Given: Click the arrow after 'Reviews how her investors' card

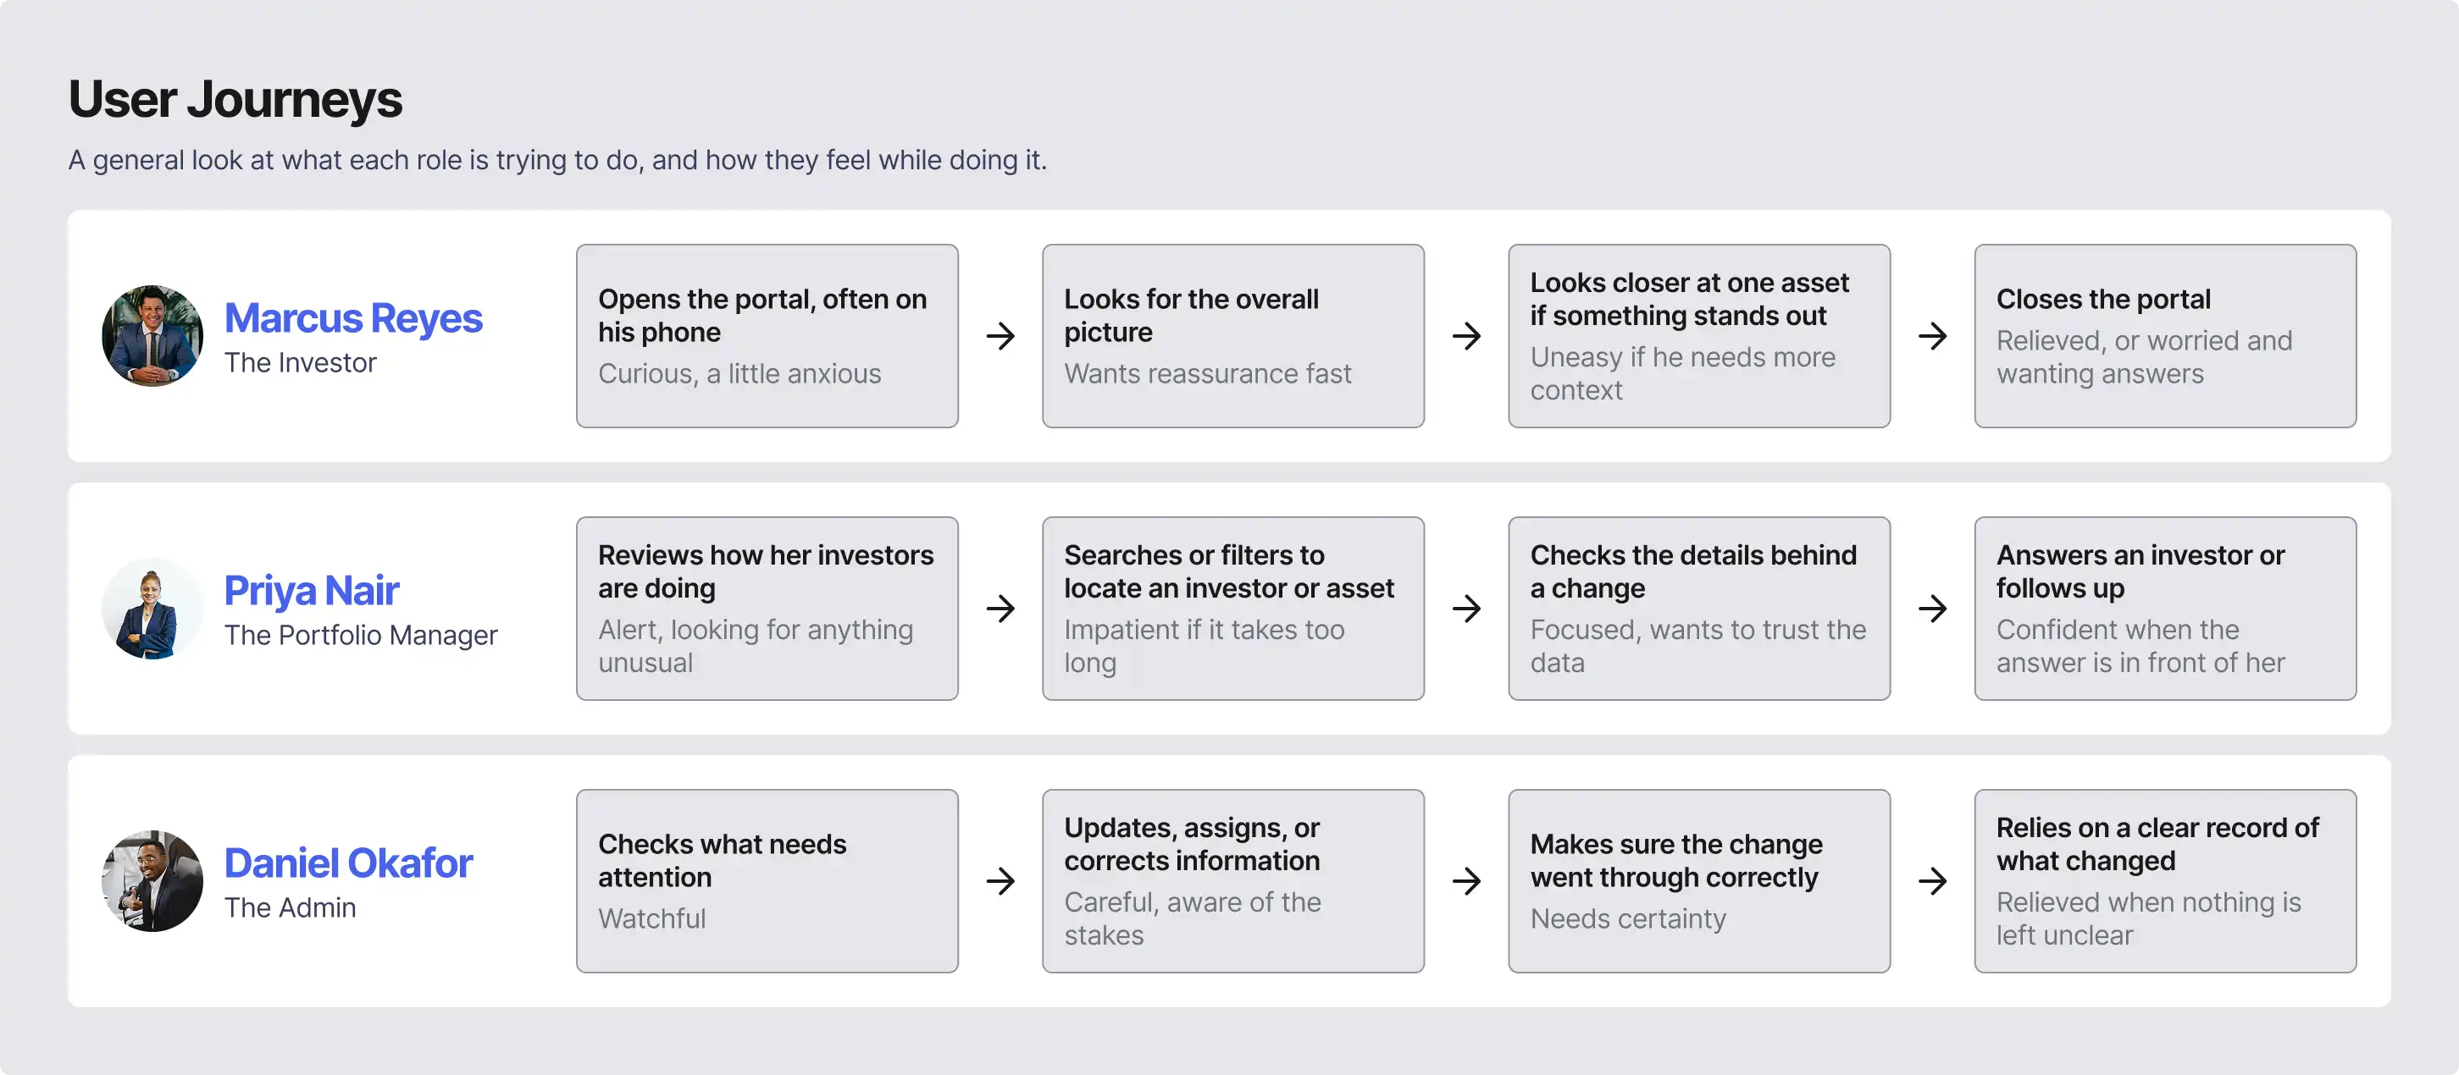Looking at the screenshot, I should coord(1000,609).
